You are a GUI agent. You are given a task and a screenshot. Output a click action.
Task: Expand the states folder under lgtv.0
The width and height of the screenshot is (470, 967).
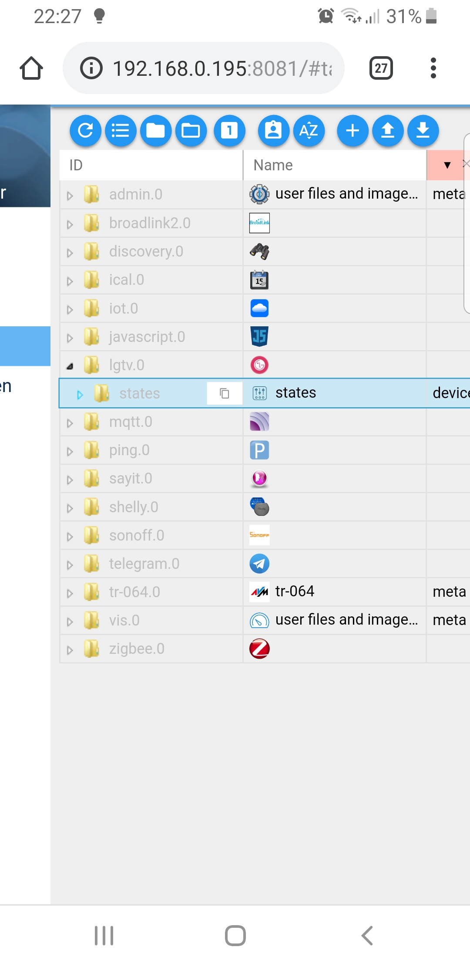[x=80, y=395]
